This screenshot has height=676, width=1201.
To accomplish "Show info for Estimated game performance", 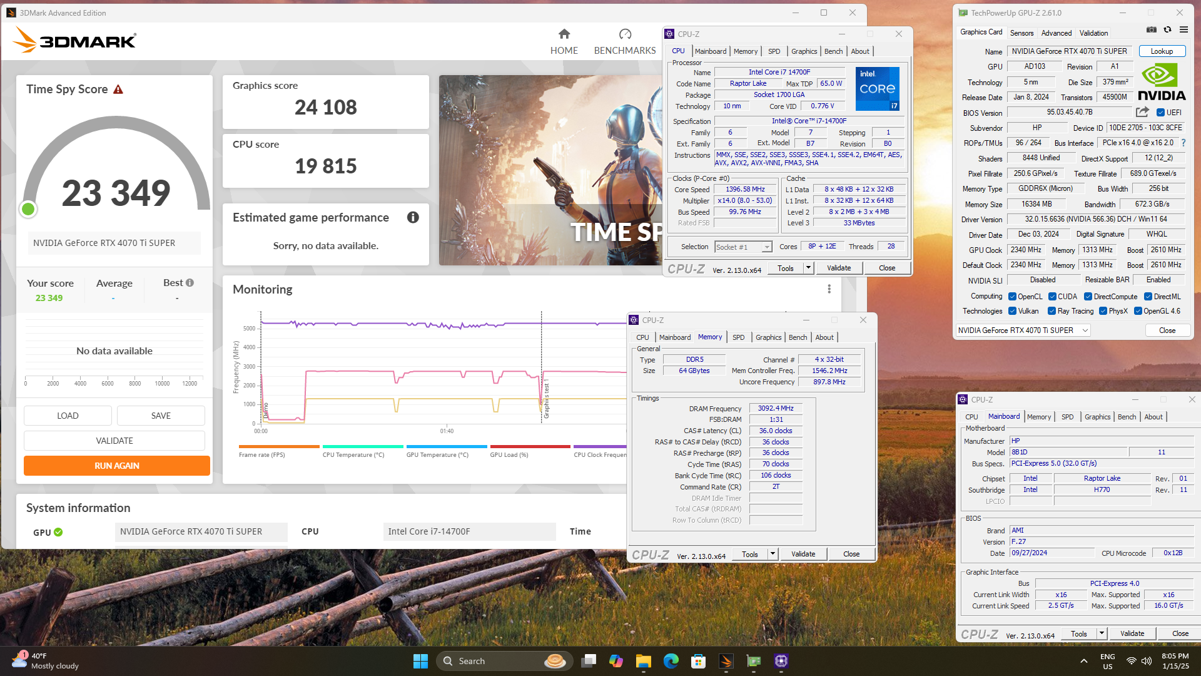I will 413,217.
